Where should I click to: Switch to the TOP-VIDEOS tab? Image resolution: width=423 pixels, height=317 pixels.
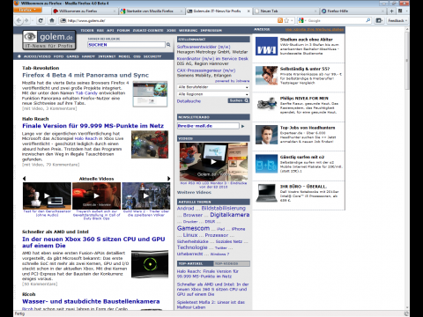point(231,263)
